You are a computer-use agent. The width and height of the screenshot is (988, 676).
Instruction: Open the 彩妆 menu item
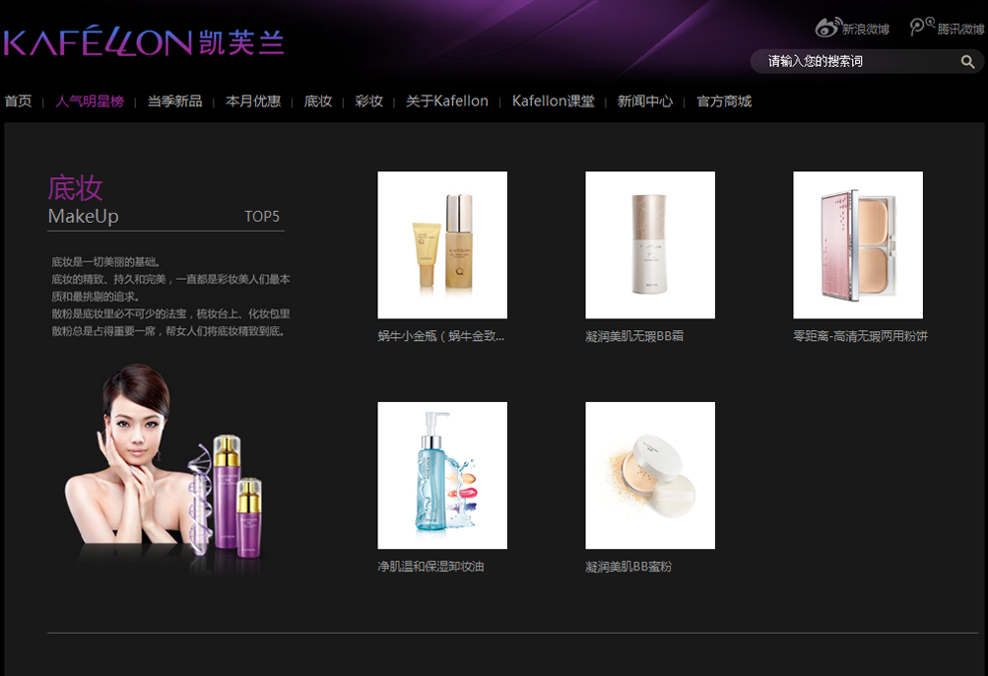tap(368, 101)
